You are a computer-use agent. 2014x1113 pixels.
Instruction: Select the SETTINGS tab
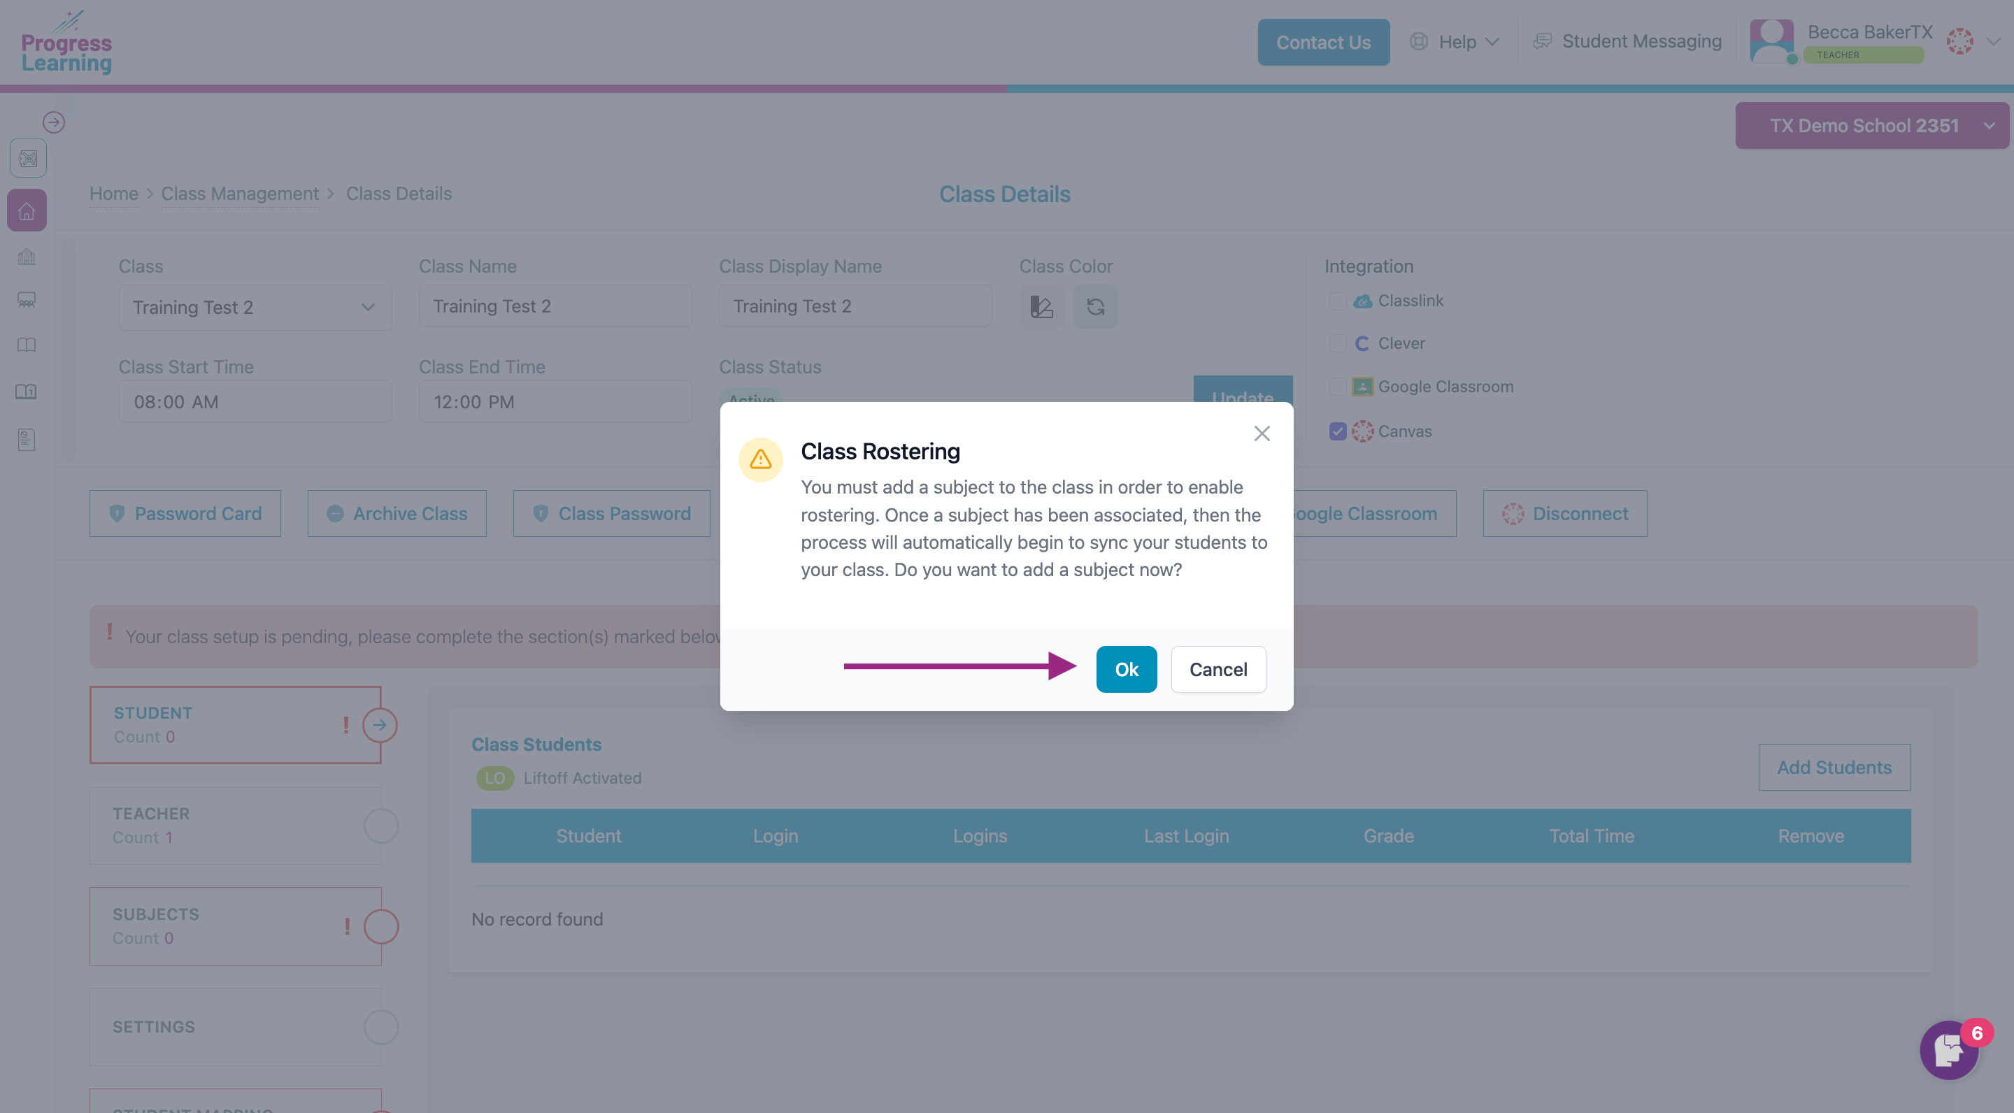pyautogui.click(x=236, y=1027)
